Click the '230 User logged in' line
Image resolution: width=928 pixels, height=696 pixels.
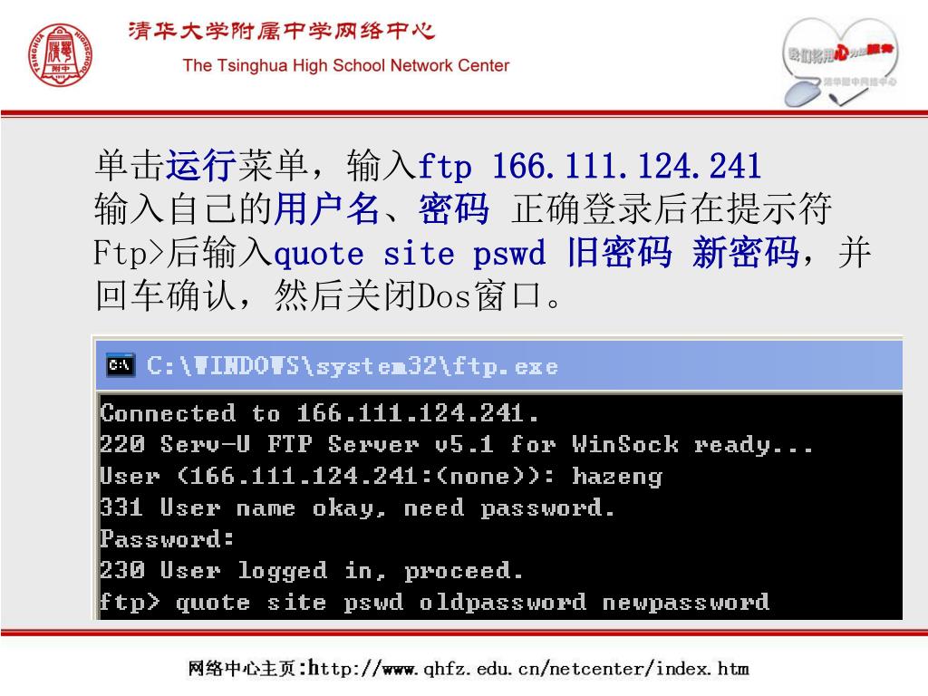312,571
